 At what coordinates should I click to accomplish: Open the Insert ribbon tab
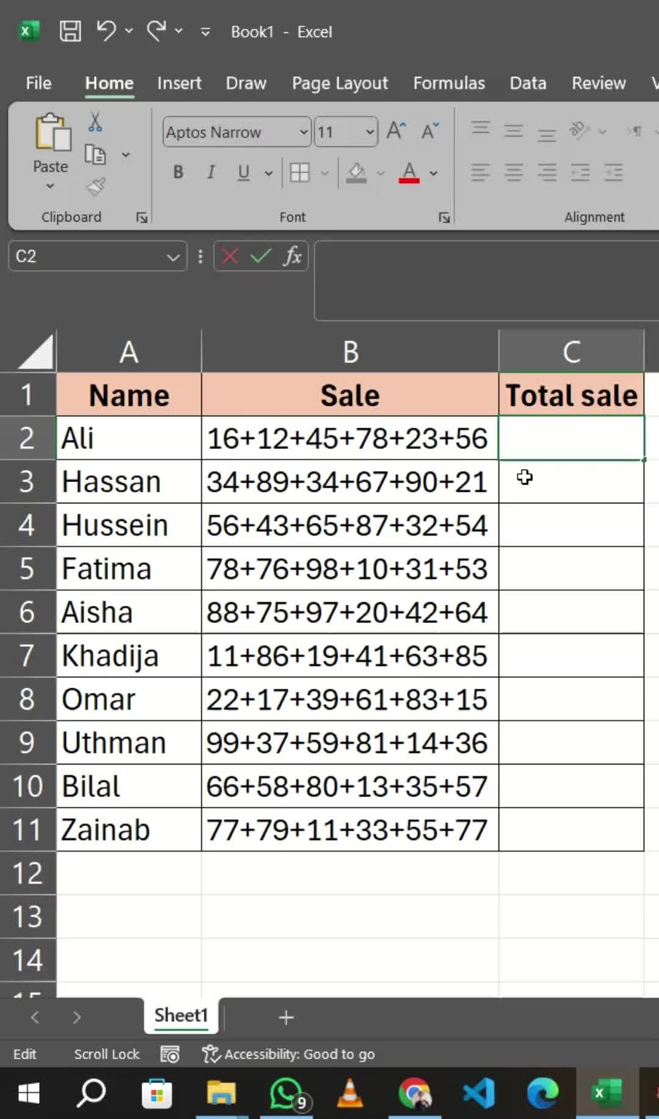pyautogui.click(x=179, y=83)
